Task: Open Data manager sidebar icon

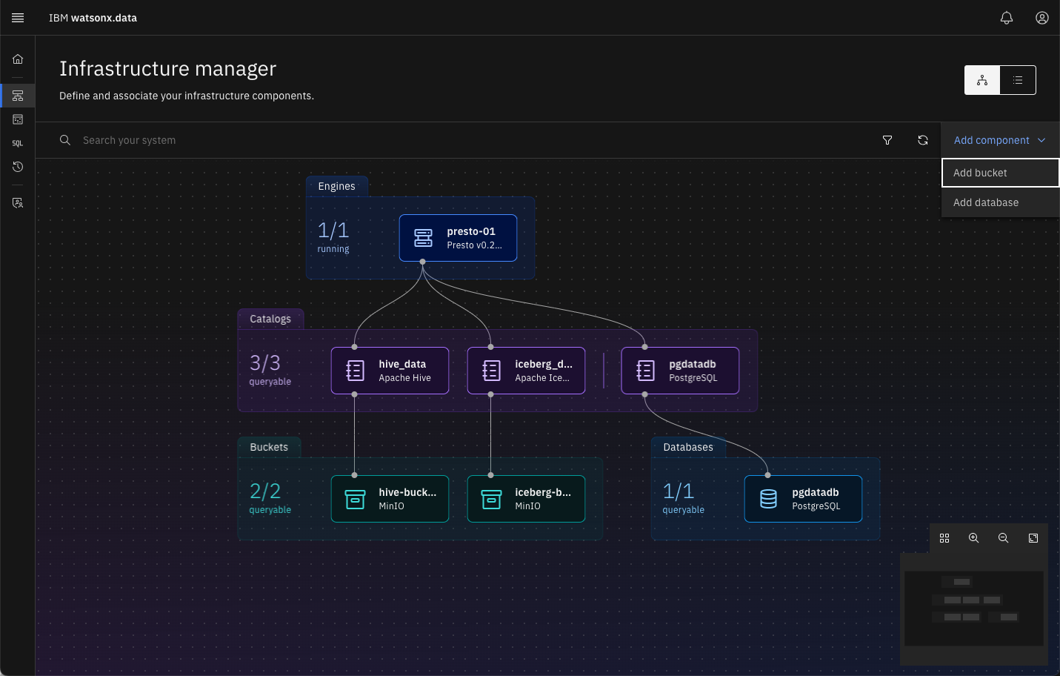Action: pyautogui.click(x=18, y=119)
